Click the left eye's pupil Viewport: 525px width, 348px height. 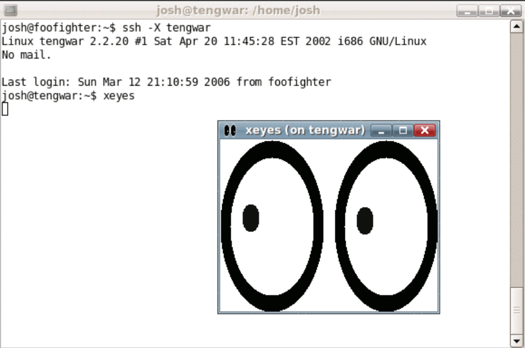251,218
